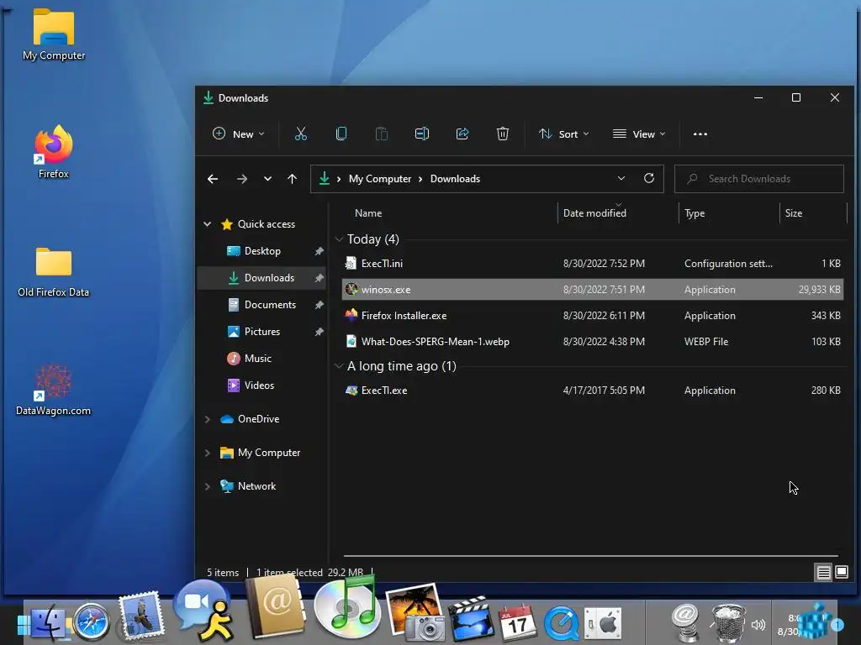Select Old Firefox Data desktop folder

coord(53,271)
